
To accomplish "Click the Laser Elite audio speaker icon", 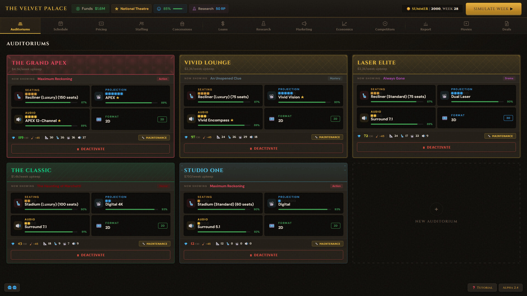I will tap(364, 118).
